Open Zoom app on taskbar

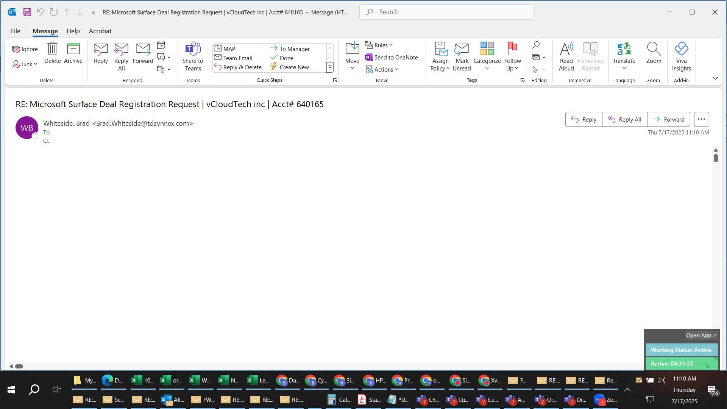coord(606,400)
